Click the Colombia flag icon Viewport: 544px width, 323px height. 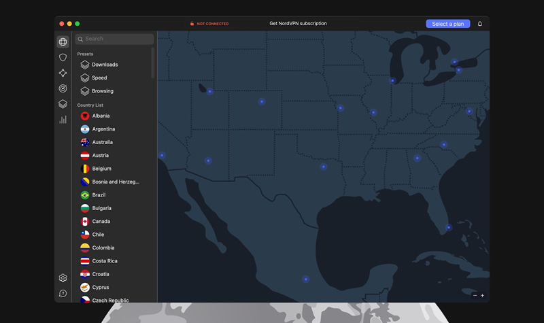(x=85, y=248)
